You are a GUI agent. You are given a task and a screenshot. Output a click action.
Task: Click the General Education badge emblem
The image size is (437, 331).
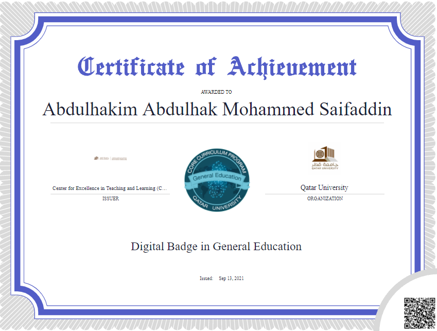[217, 180]
